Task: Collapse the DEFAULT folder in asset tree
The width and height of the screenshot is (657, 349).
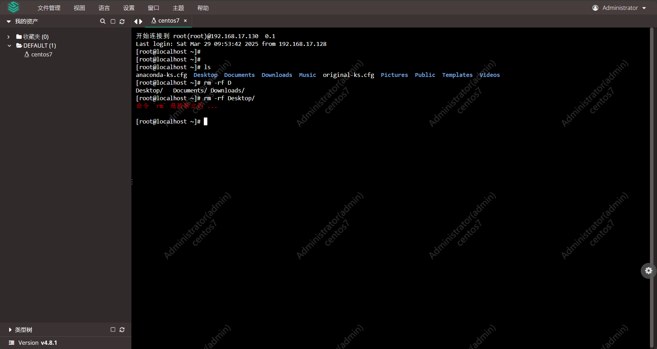Action: click(9, 46)
